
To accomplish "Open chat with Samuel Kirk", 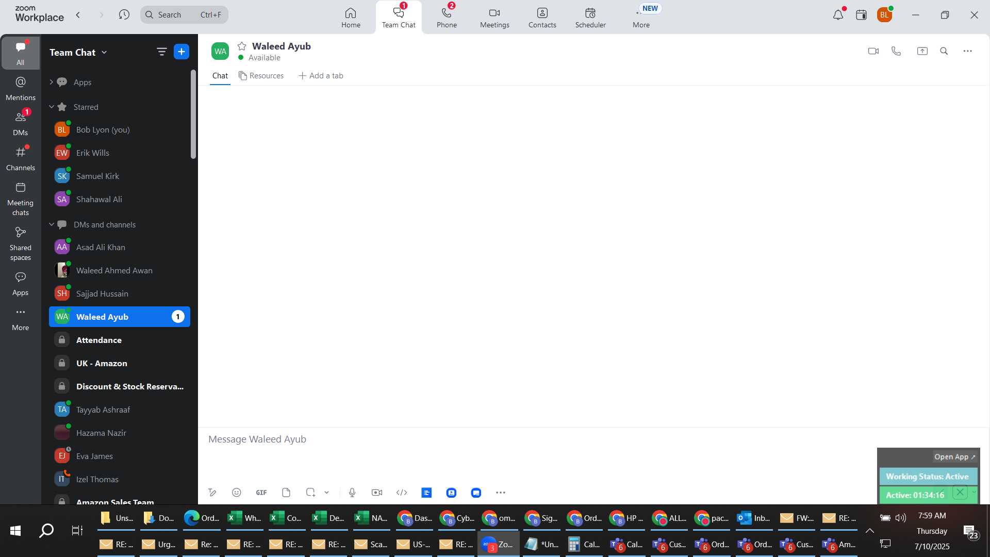I will coord(120,176).
